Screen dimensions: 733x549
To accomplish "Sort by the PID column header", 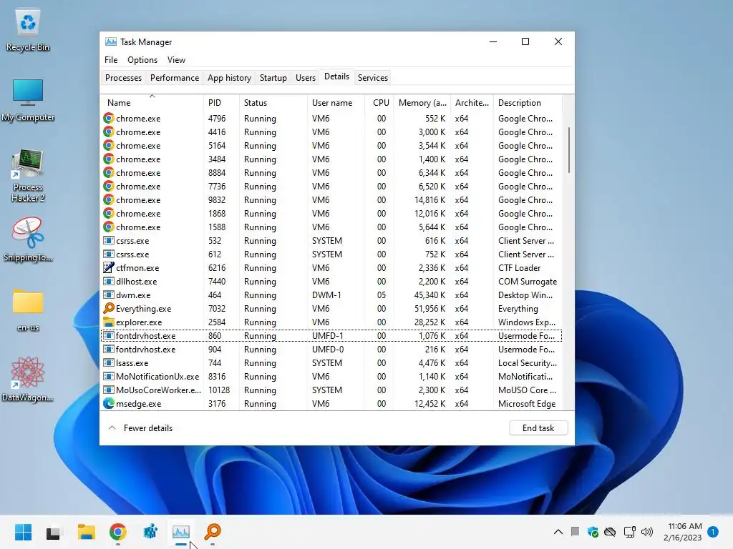I will (x=220, y=103).
